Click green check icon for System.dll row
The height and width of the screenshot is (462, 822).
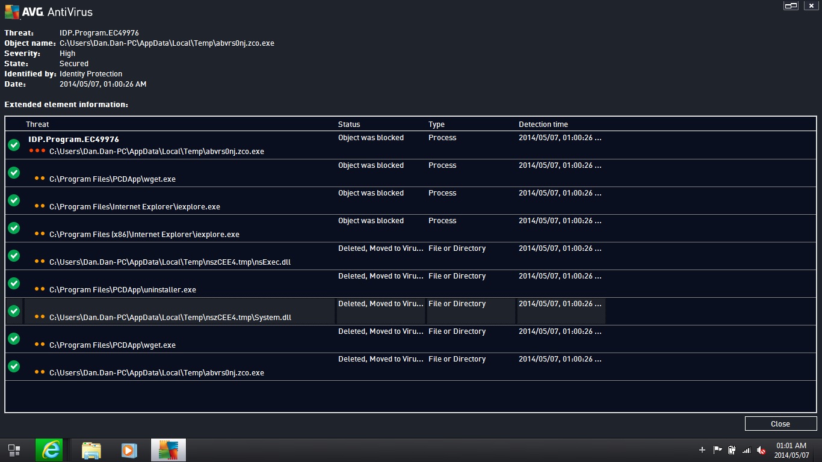[x=14, y=311]
